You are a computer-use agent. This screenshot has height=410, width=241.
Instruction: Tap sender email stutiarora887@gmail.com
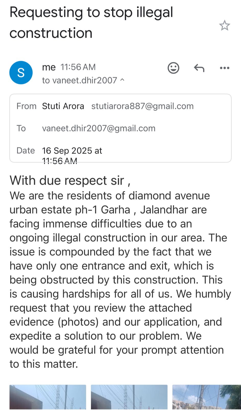pyautogui.click(x=142, y=106)
